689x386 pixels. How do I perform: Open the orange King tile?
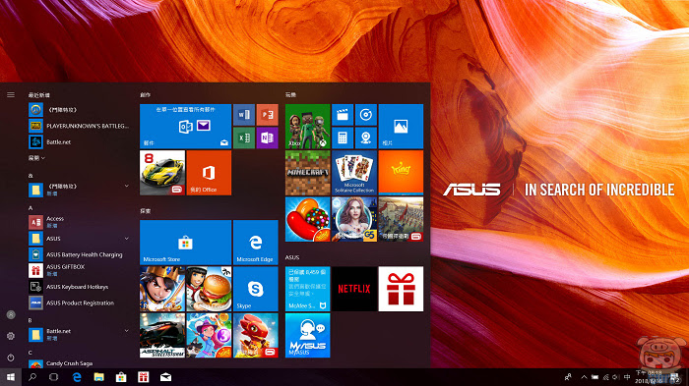401,173
